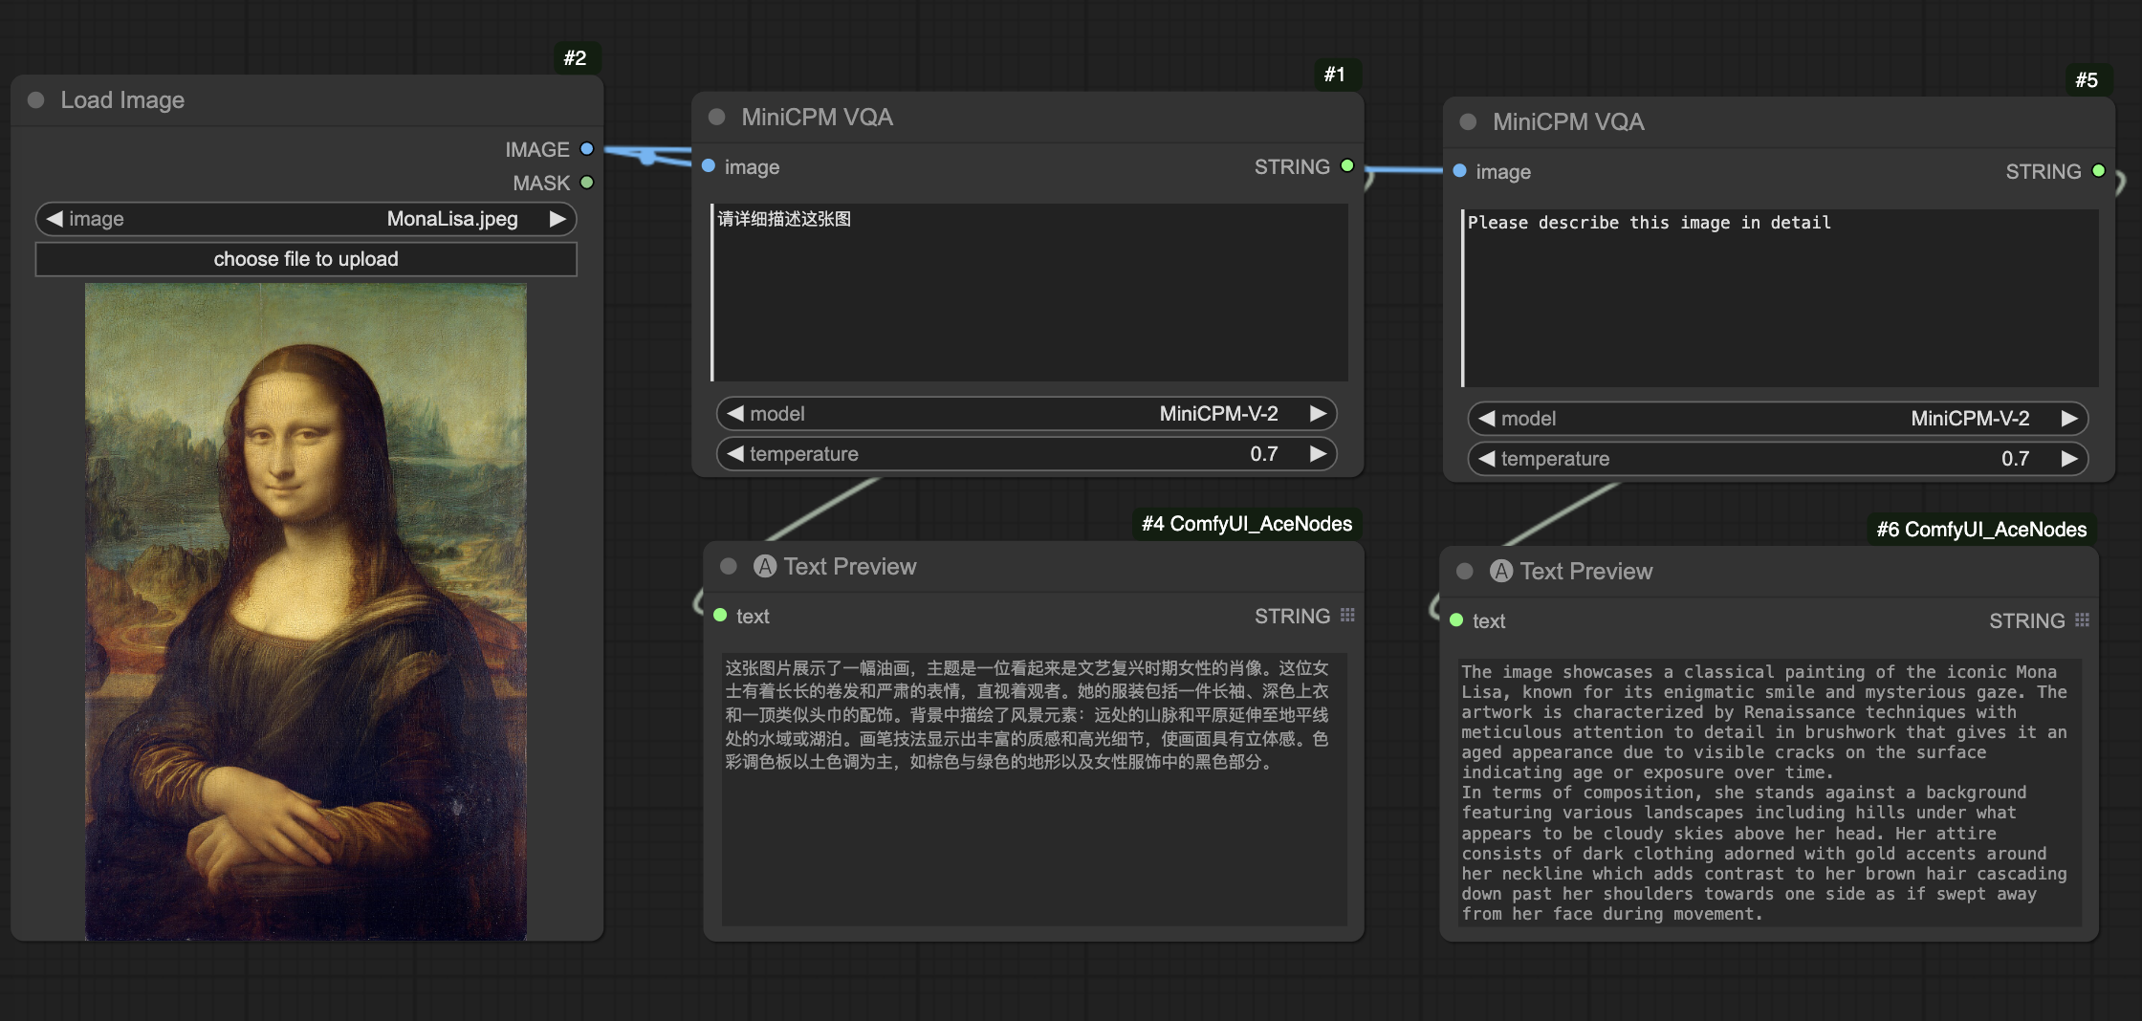Click the Mona Lisa image preview

click(x=306, y=612)
